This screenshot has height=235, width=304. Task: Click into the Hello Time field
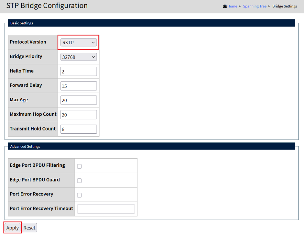[79, 72]
